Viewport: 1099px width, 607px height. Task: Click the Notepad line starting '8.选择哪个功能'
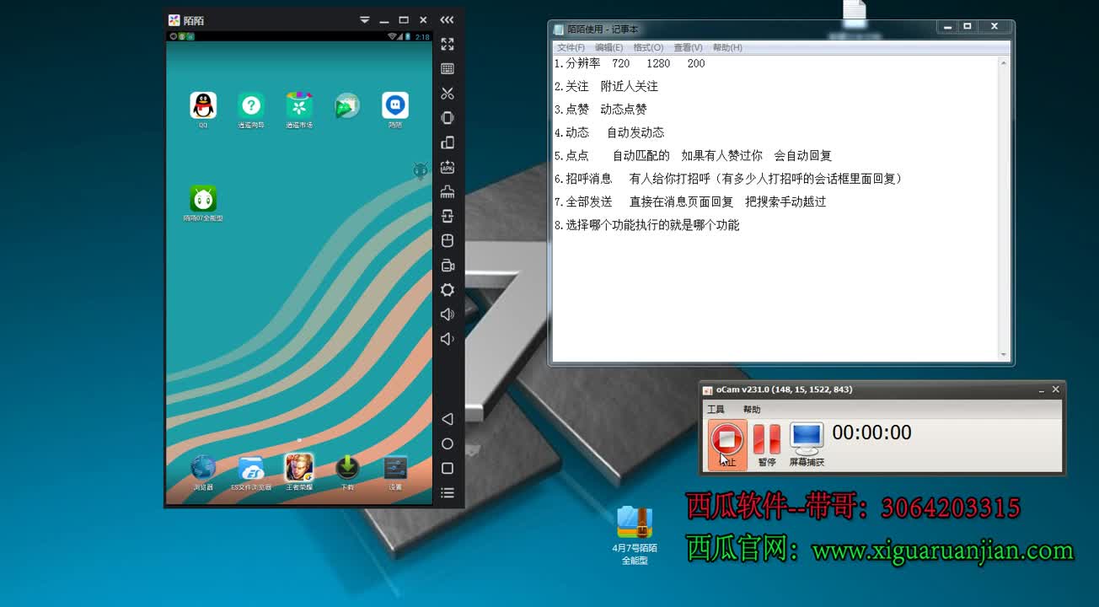coord(646,225)
